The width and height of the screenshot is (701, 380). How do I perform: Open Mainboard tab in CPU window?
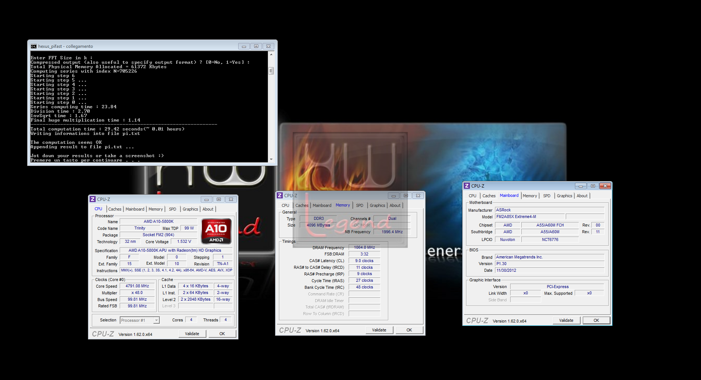tap(135, 209)
